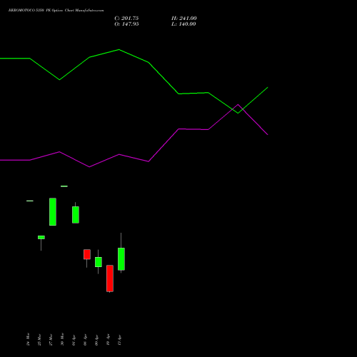
Task: Click the '25 Mar' date axis label
Action: 39,340
